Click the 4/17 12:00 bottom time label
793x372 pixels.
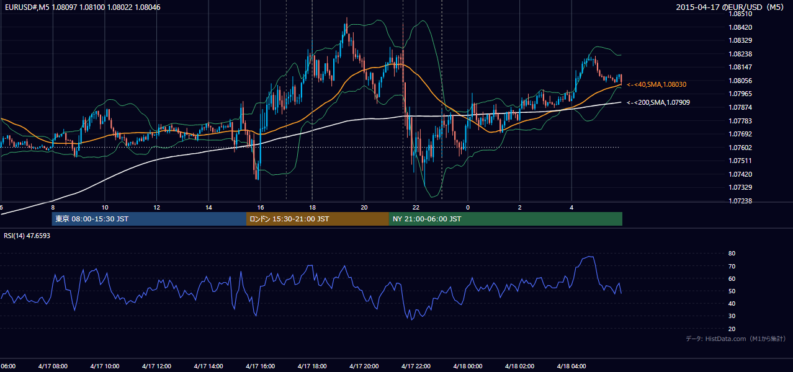pyautogui.click(x=156, y=366)
